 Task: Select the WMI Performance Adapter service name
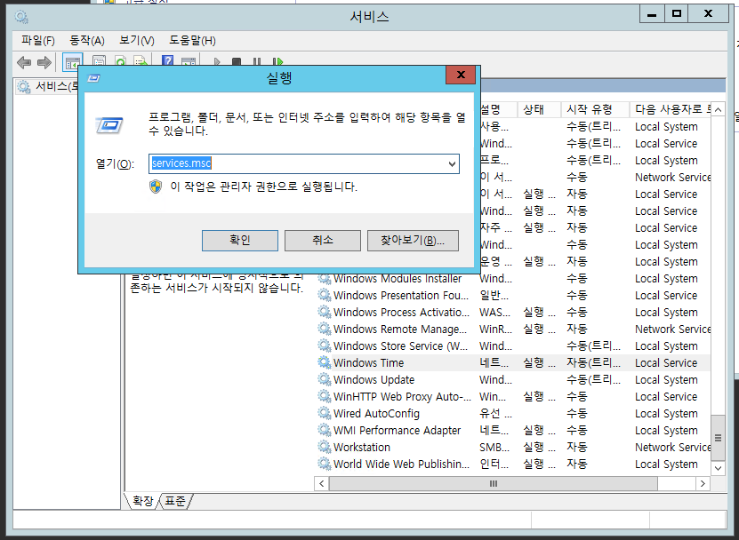point(397,430)
